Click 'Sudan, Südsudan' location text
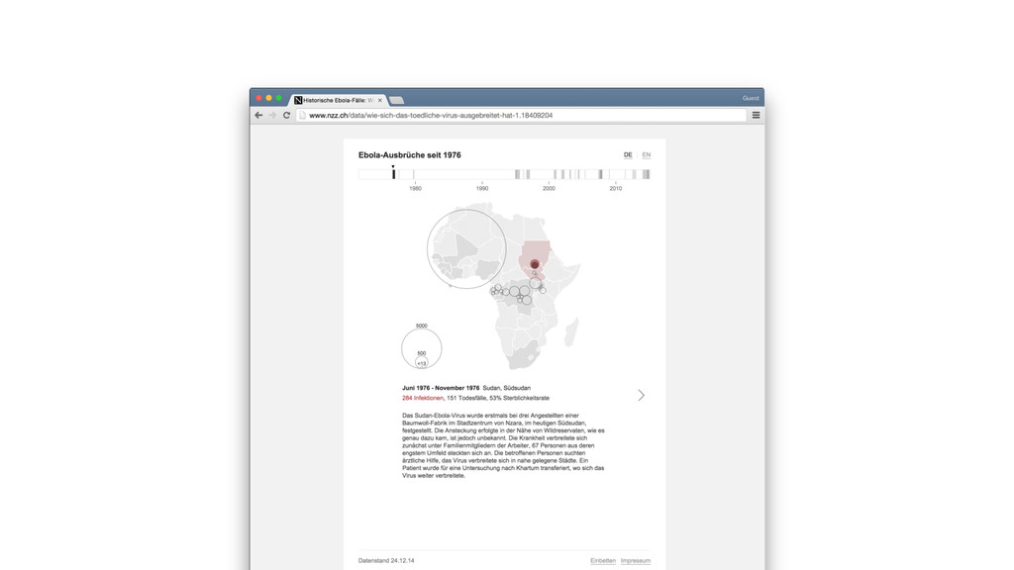The image size is (1014, 570). click(x=506, y=388)
